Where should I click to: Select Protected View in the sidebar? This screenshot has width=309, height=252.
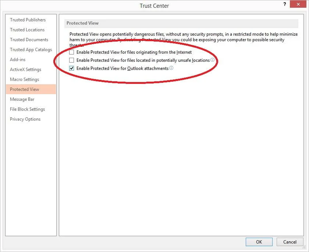25,89
